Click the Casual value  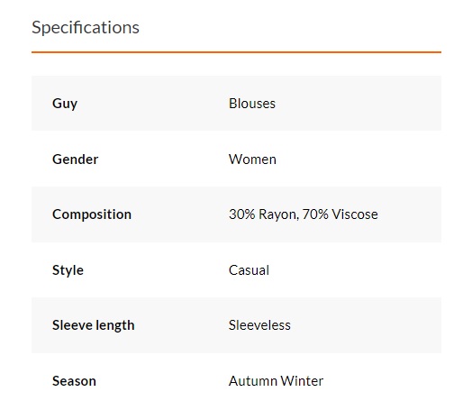[x=249, y=270]
